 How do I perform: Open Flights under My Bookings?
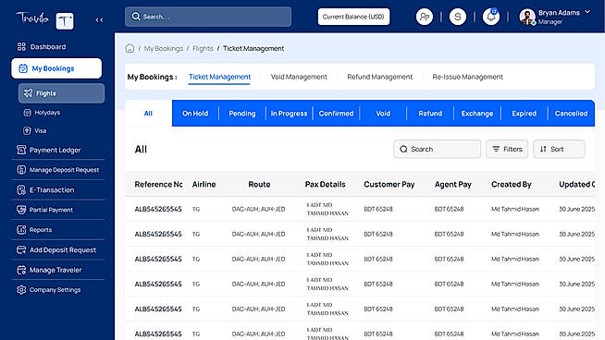pyautogui.click(x=61, y=93)
